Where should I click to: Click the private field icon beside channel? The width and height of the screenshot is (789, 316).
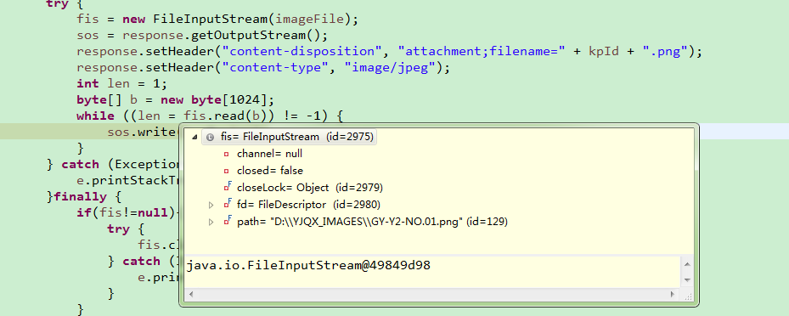coord(227,154)
